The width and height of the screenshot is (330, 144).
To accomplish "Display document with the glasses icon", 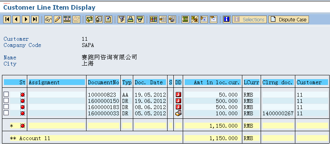I will click(x=48, y=19).
